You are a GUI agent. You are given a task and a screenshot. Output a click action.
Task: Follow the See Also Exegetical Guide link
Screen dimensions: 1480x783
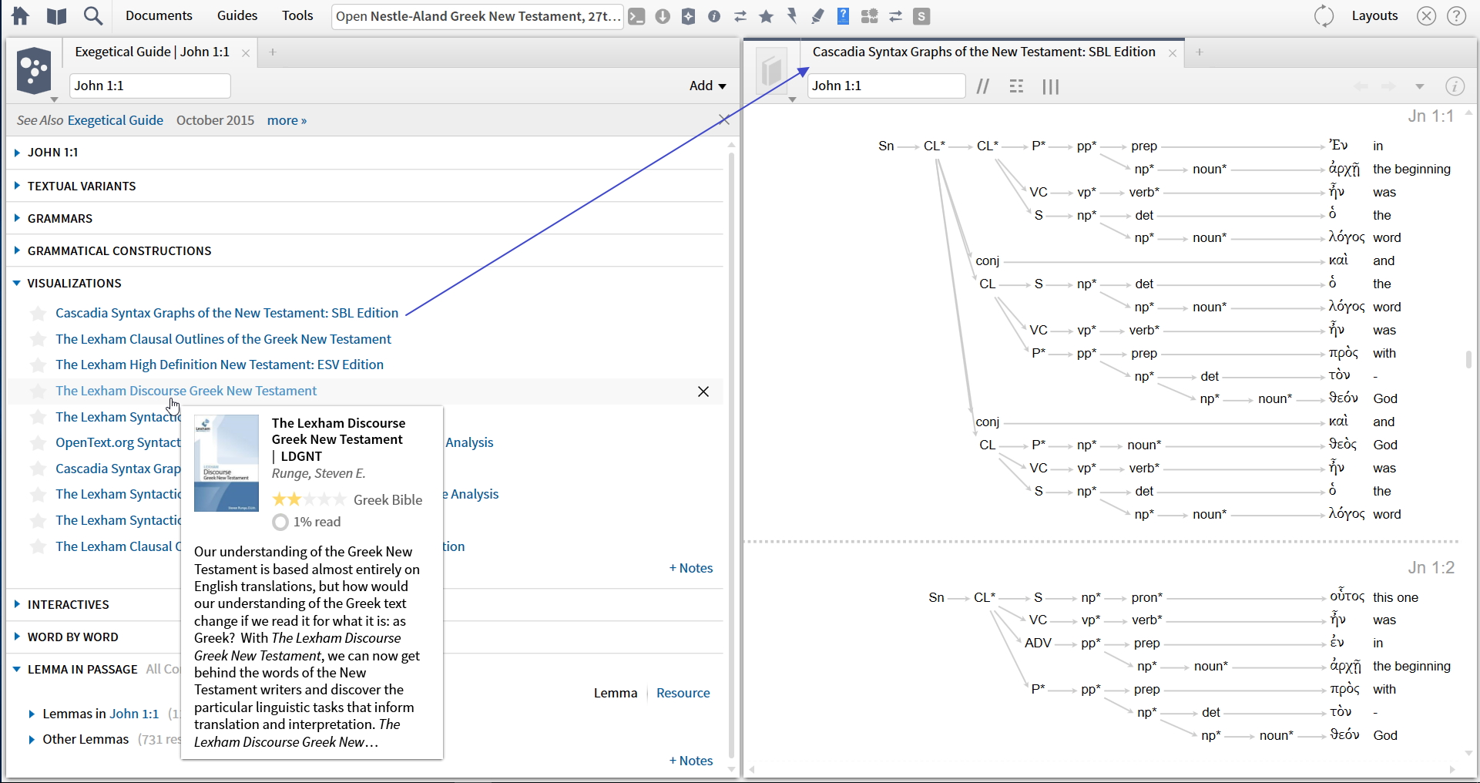[x=116, y=120]
